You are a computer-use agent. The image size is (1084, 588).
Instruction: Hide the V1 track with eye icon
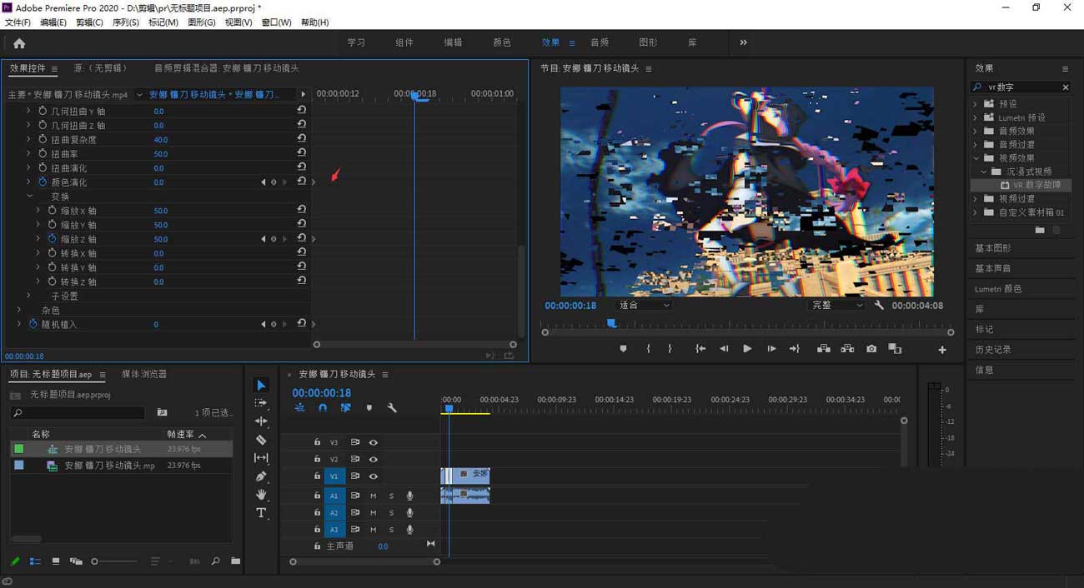tap(374, 476)
